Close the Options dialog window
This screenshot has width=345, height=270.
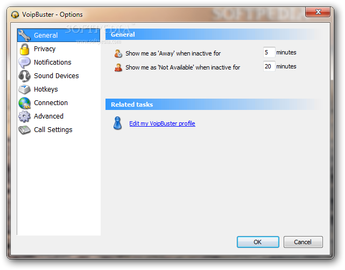coord(318,12)
